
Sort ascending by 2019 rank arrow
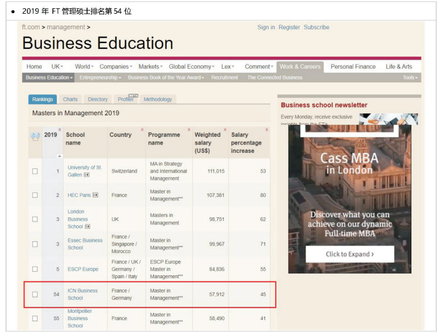pyautogui.click(x=59, y=156)
